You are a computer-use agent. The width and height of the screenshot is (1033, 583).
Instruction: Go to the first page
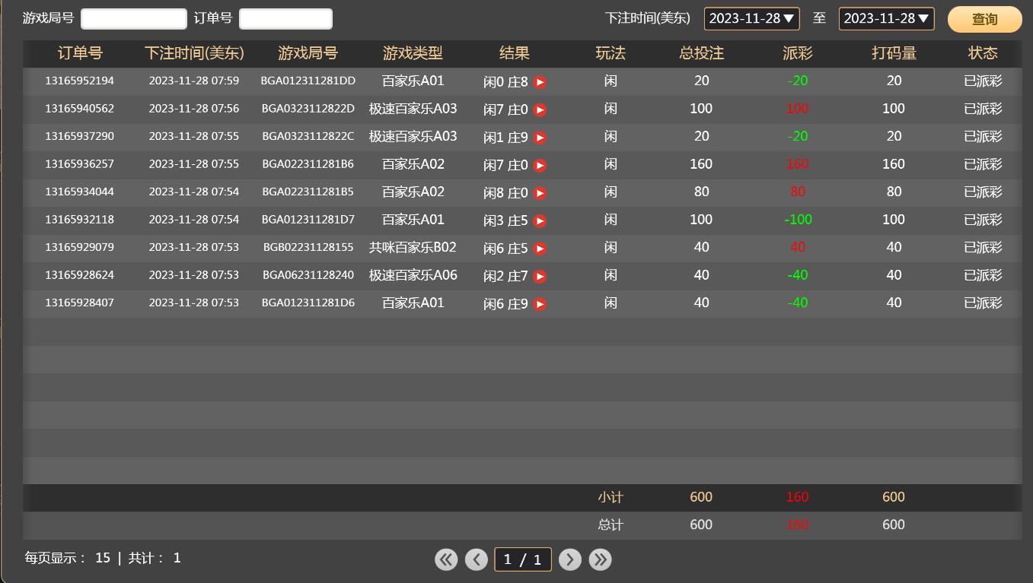tap(446, 559)
